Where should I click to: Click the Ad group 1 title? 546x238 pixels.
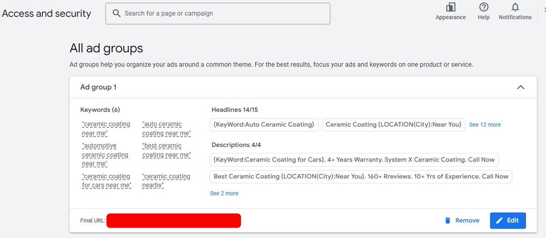tap(99, 87)
